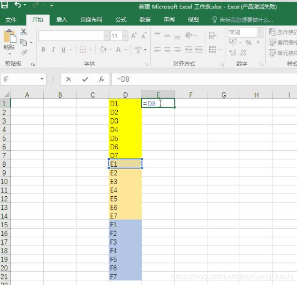Confirm the formula with checkmark button
The image size is (297, 285).
coord(85,79)
